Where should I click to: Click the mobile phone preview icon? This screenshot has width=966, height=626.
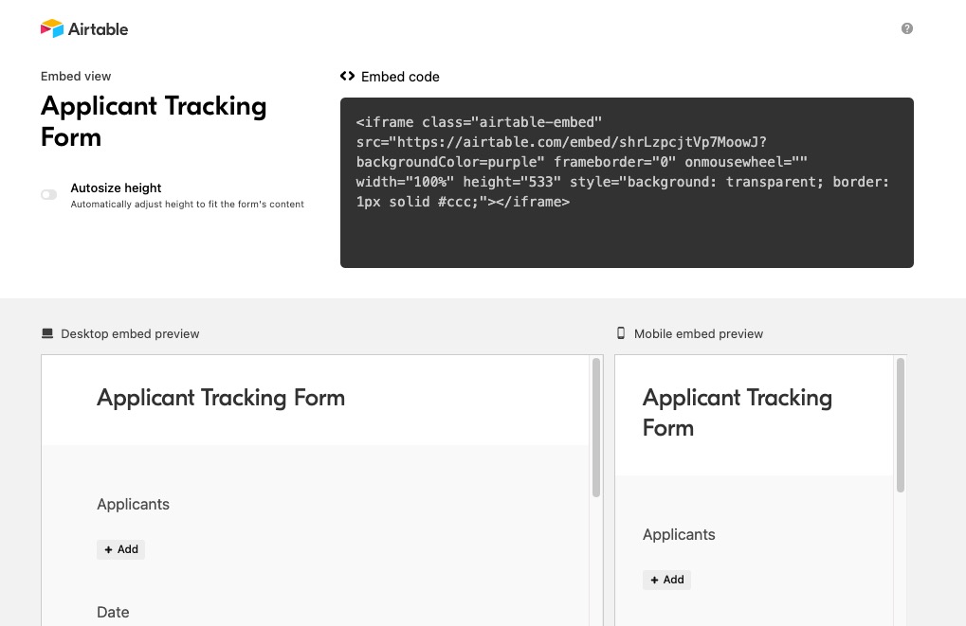[x=621, y=333]
